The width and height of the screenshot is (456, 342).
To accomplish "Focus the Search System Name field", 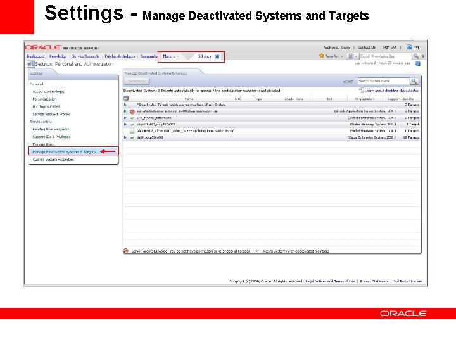I will click(383, 81).
